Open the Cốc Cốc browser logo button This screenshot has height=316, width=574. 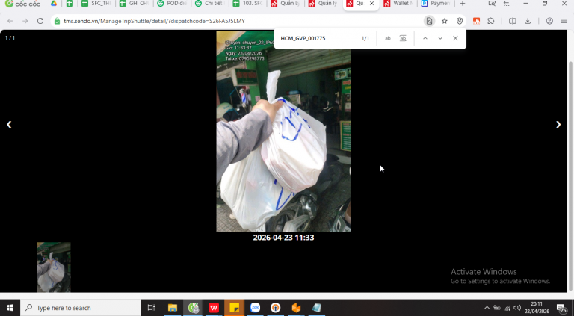pos(22,4)
